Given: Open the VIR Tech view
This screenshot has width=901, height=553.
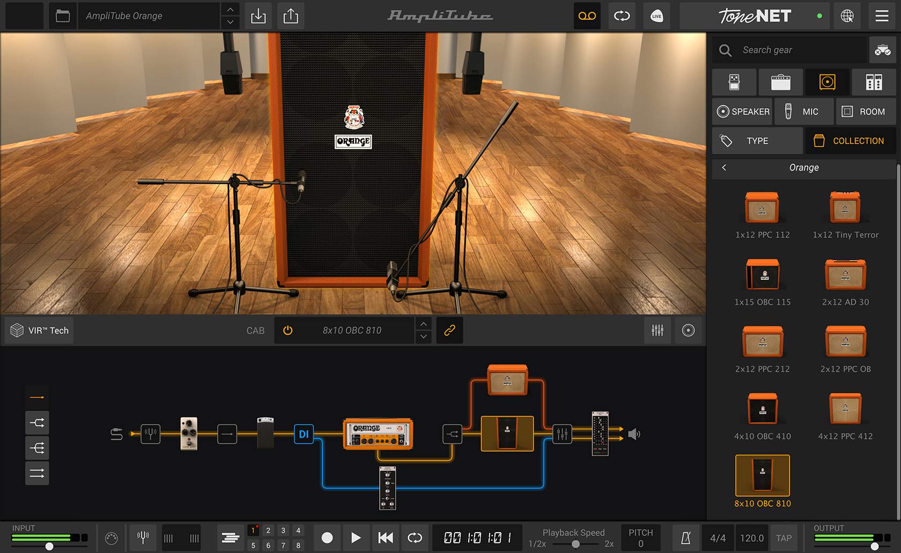Looking at the screenshot, I should (x=40, y=331).
